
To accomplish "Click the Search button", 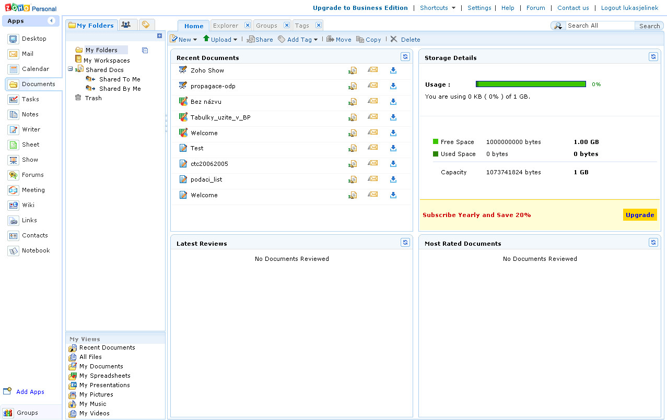I will [x=649, y=26].
